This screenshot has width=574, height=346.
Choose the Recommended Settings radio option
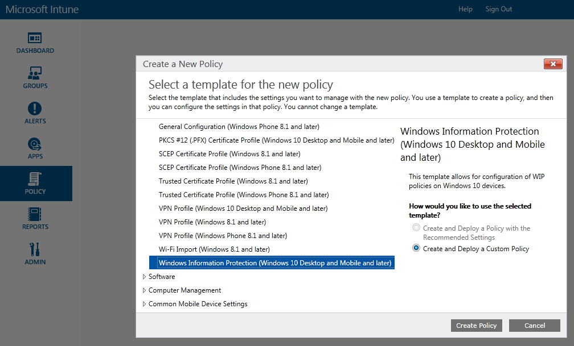(x=417, y=228)
